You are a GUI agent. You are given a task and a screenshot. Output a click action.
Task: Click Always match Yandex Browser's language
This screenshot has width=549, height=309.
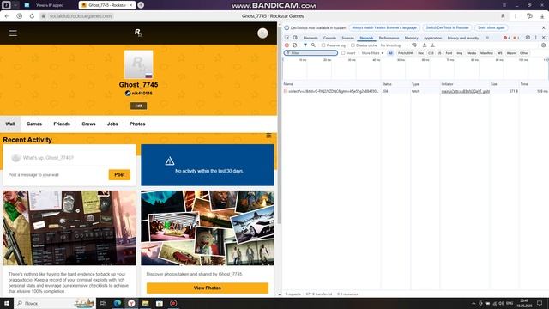(384, 27)
